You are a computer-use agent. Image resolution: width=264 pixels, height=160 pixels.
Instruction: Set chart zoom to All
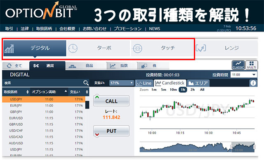coord(202,89)
